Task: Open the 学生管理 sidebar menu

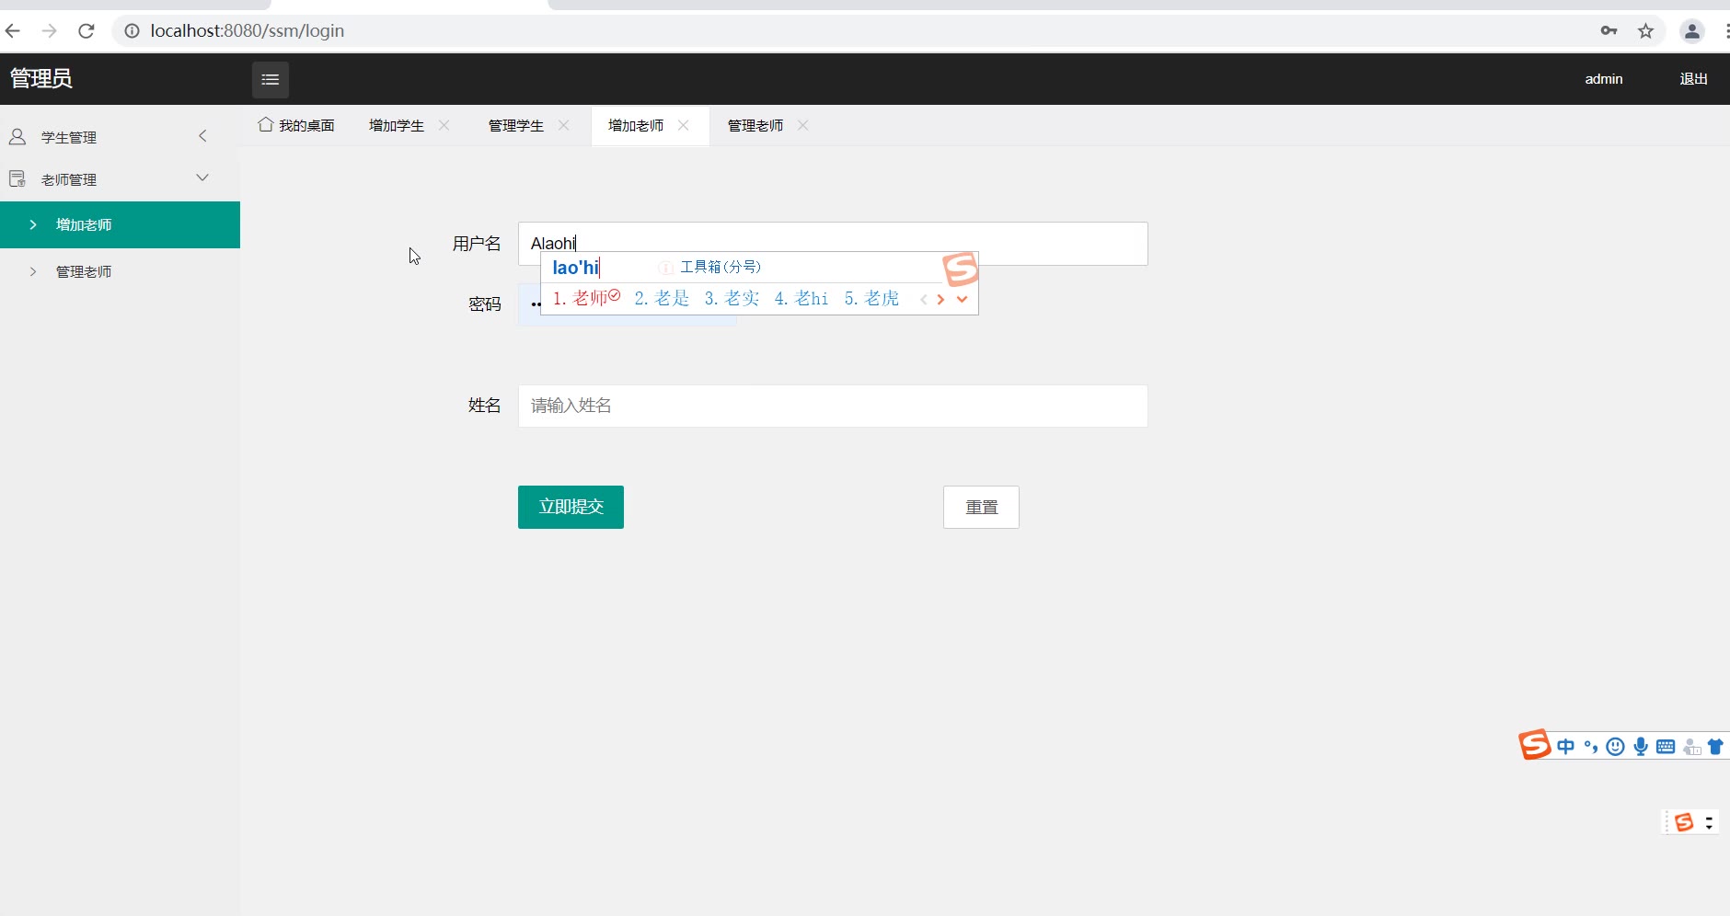Action: [120, 137]
